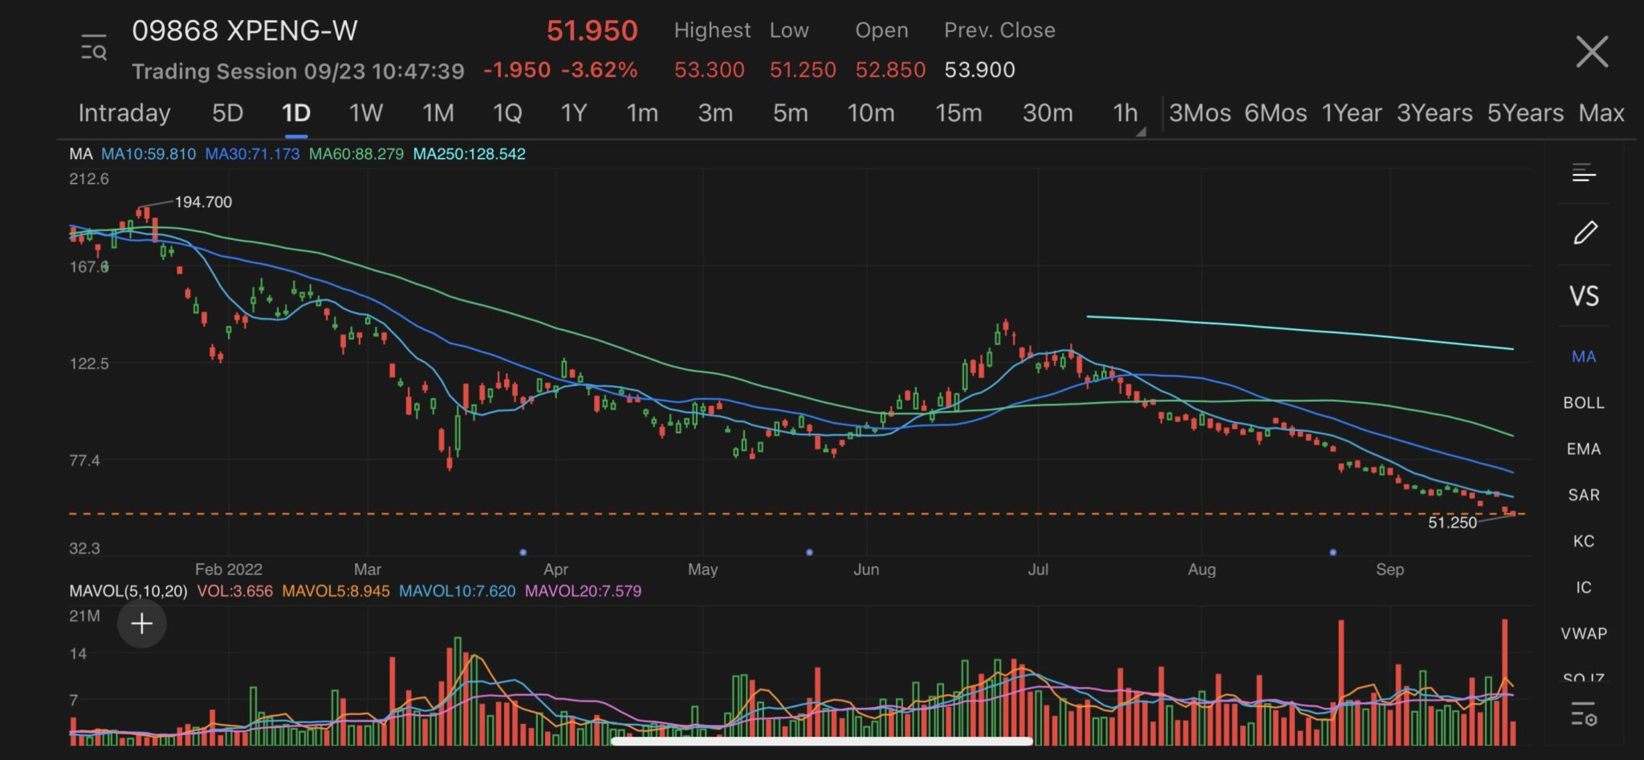Close the full-screen chart view
The height and width of the screenshot is (760, 1644).
1591,51
